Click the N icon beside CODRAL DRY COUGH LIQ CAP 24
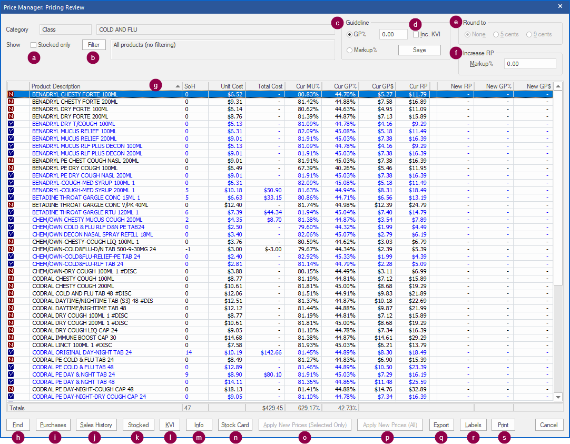Screen dimensions: 570x444 coord(11,330)
